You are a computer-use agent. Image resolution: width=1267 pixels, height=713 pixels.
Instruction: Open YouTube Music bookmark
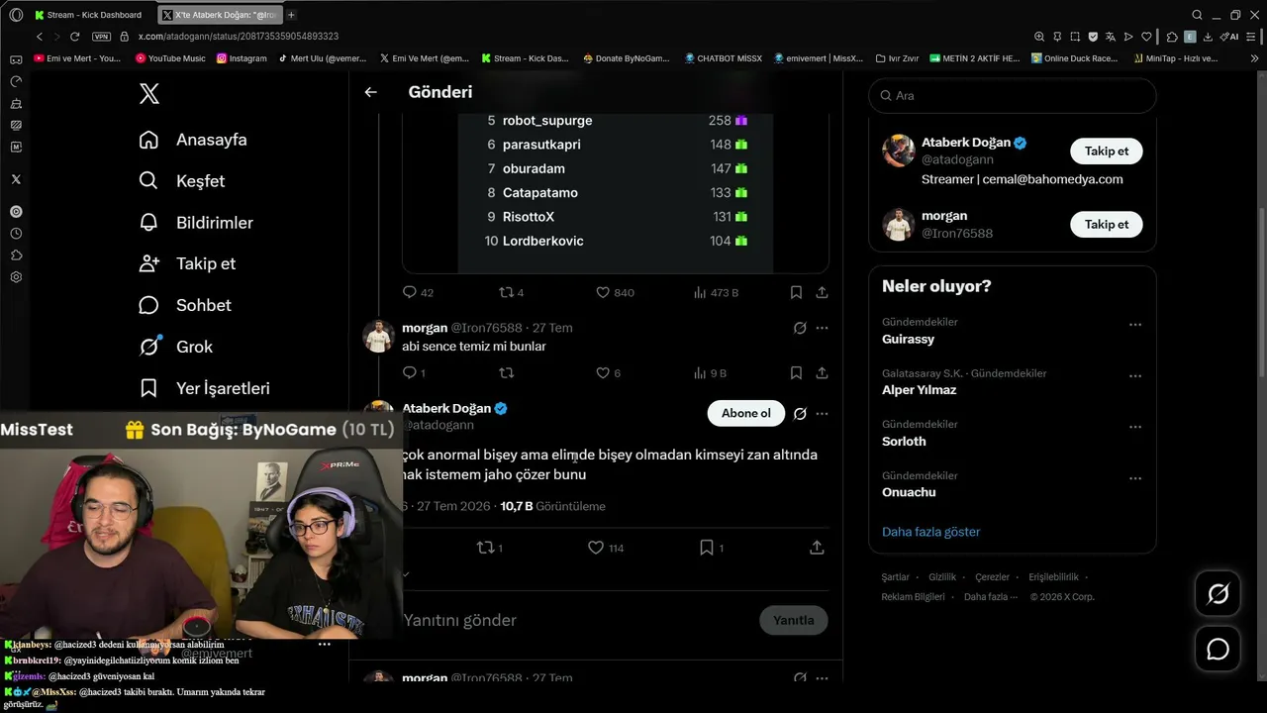169,58
